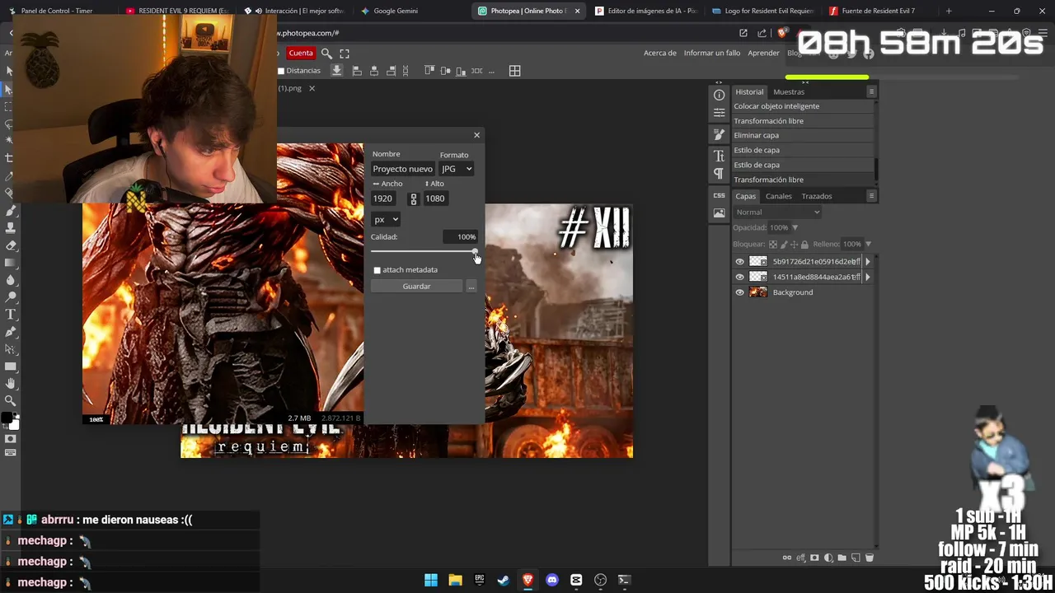The width and height of the screenshot is (1055, 593).
Task: Select the Dodge tool
Action: [x=11, y=296]
